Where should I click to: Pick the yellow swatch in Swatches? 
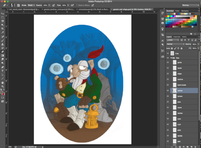click(168, 16)
